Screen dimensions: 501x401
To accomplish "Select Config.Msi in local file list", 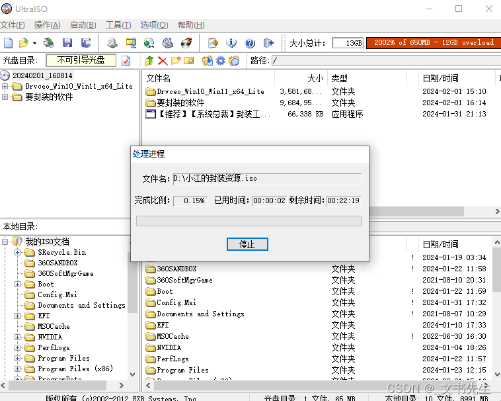I will click(171, 302).
